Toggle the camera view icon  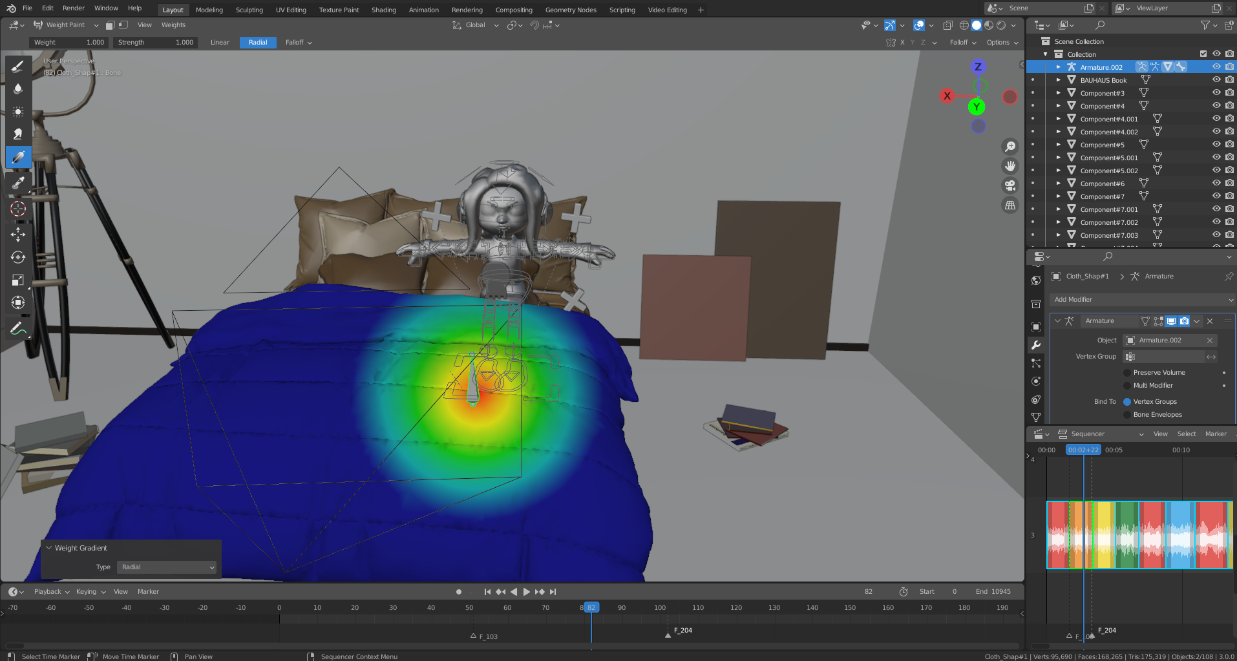1010,185
